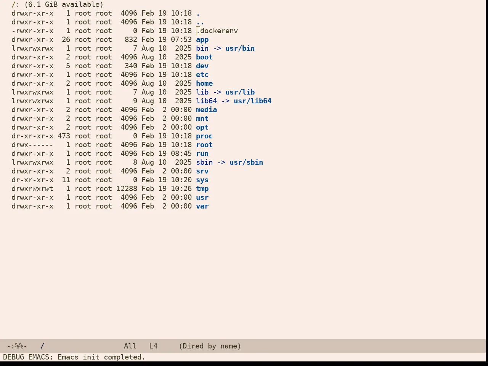Open the var directory entry
Screen dimensions: 488x366
click(x=202, y=206)
